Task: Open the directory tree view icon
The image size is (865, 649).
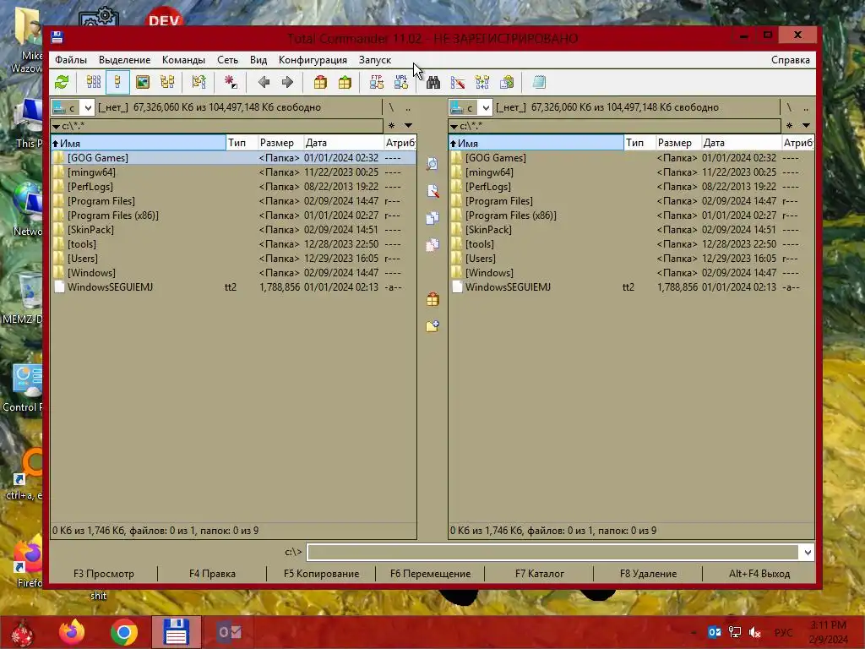Action: pyautogui.click(x=166, y=82)
